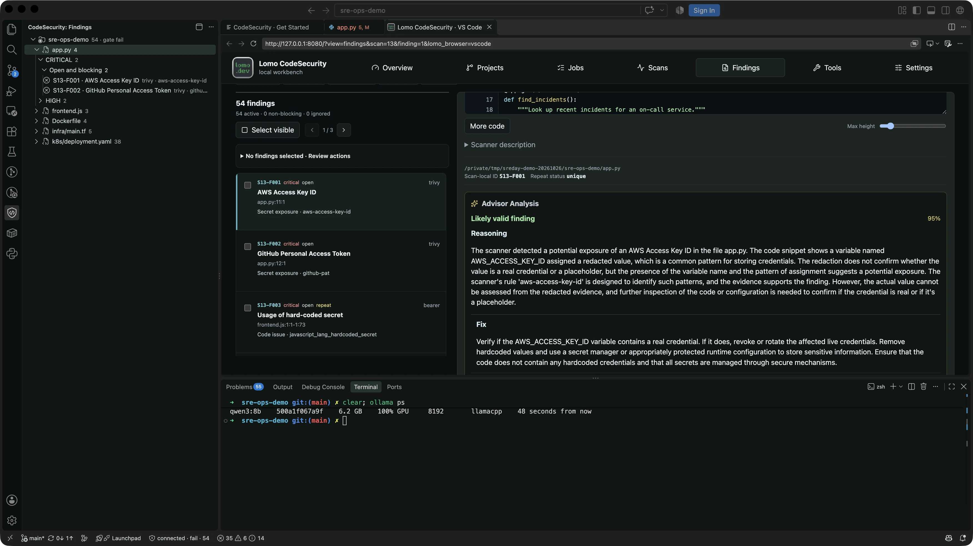Collapse the CRITICAL severity group

40,60
